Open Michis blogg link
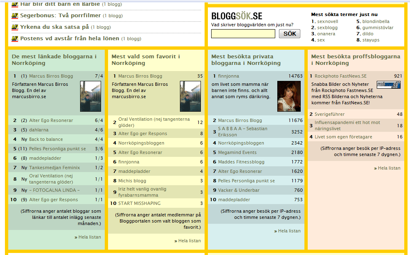This screenshot has height=255, width=410. [132, 181]
